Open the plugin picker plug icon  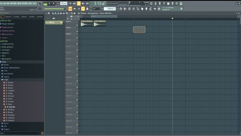[146, 9]
